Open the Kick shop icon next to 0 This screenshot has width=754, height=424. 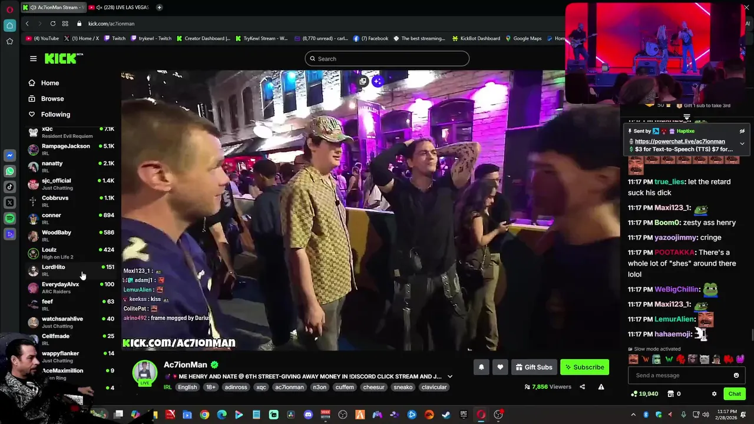(670, 393)
